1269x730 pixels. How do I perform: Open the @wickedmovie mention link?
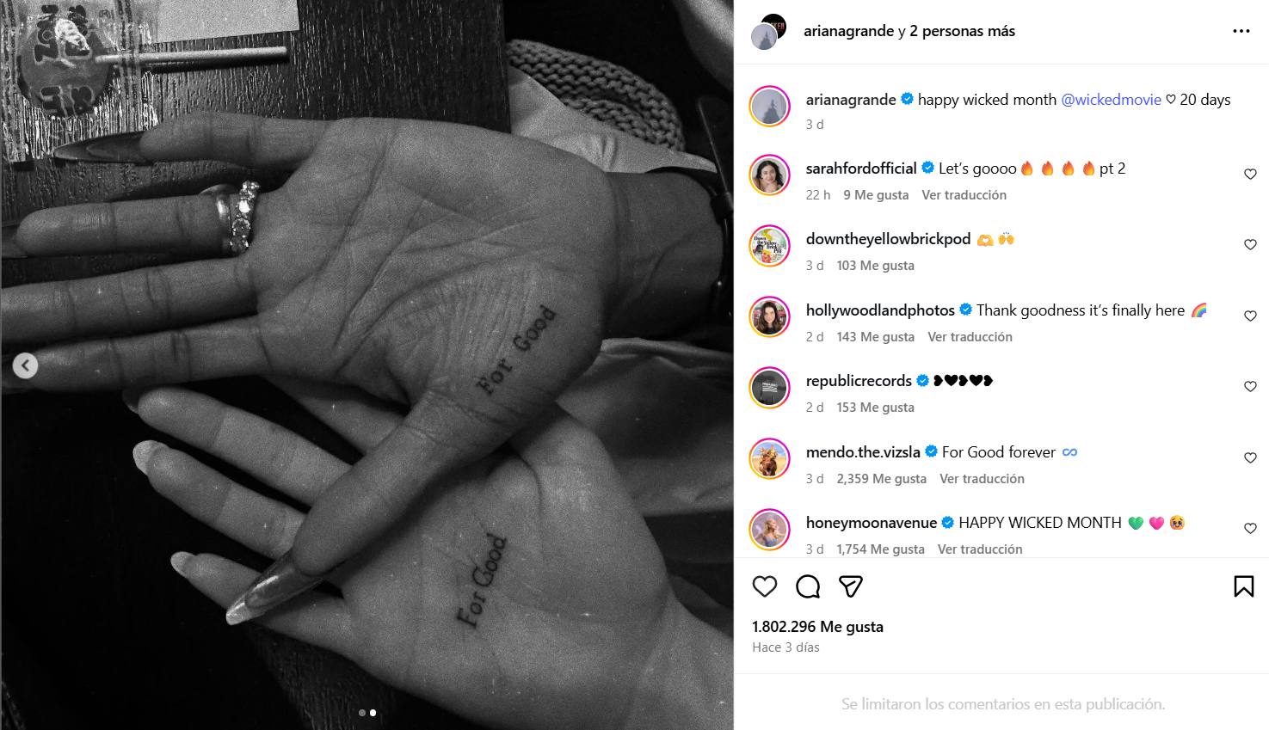coord(1111,100)
